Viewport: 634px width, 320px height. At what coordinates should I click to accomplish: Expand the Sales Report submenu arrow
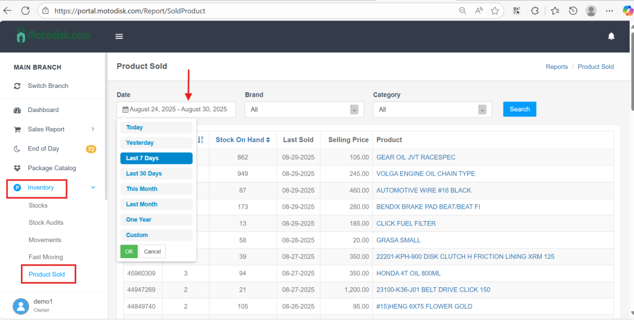pyautogui.click(x=93, y=129)
